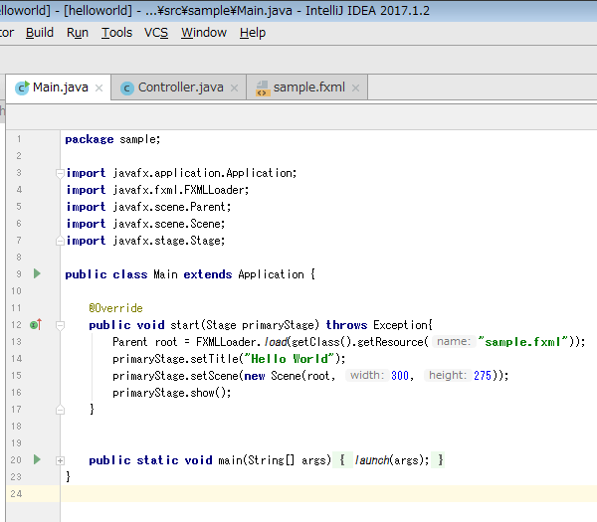
Task: Place the caret on empty line 24
Action: coord(327,493)
